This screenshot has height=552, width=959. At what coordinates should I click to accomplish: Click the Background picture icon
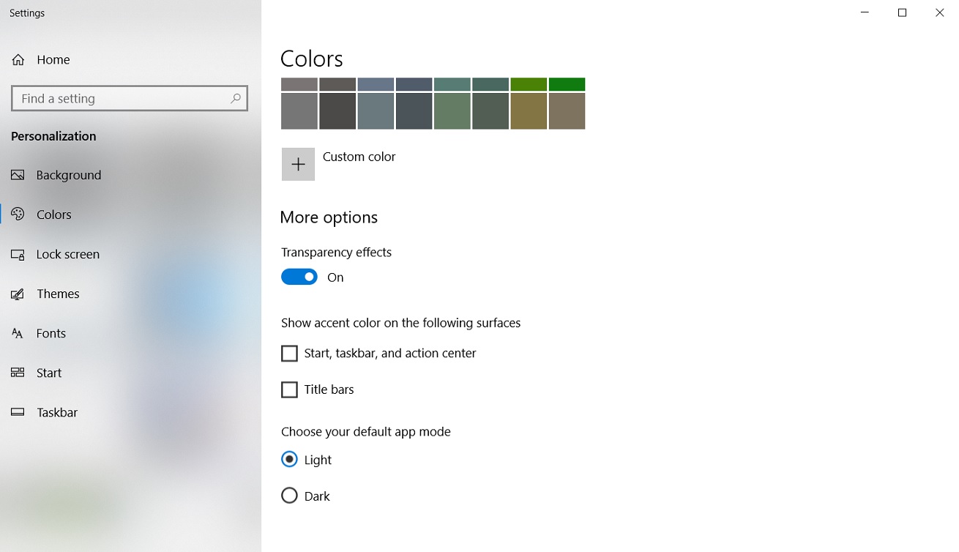[x=18, y=175]
